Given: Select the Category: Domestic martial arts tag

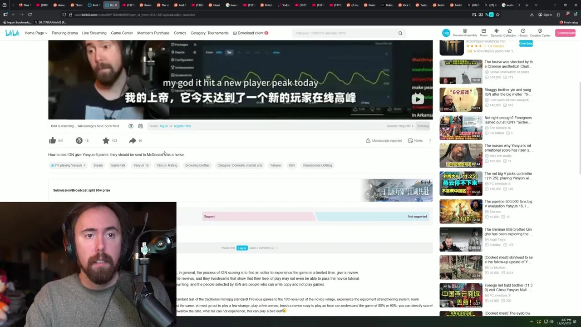Looking at the screenshot, I should click(240, 165).
